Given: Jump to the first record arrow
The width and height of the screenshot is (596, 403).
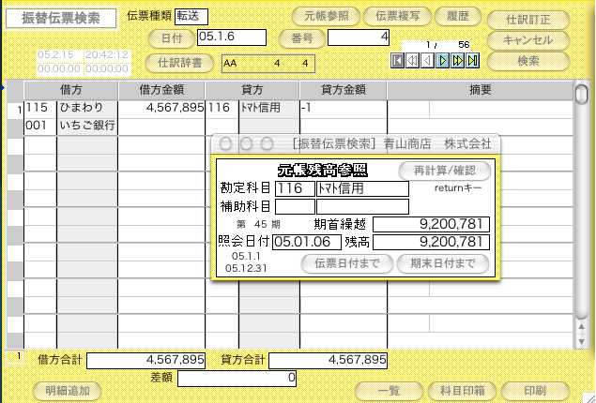Looking at the screenshot, I should click(x=398, y=61).
